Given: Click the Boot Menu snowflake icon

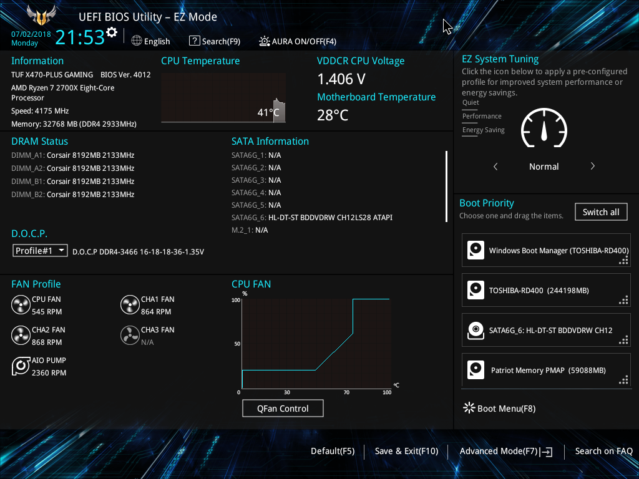Looking at the screenshot, I should (x=469, y=408).
